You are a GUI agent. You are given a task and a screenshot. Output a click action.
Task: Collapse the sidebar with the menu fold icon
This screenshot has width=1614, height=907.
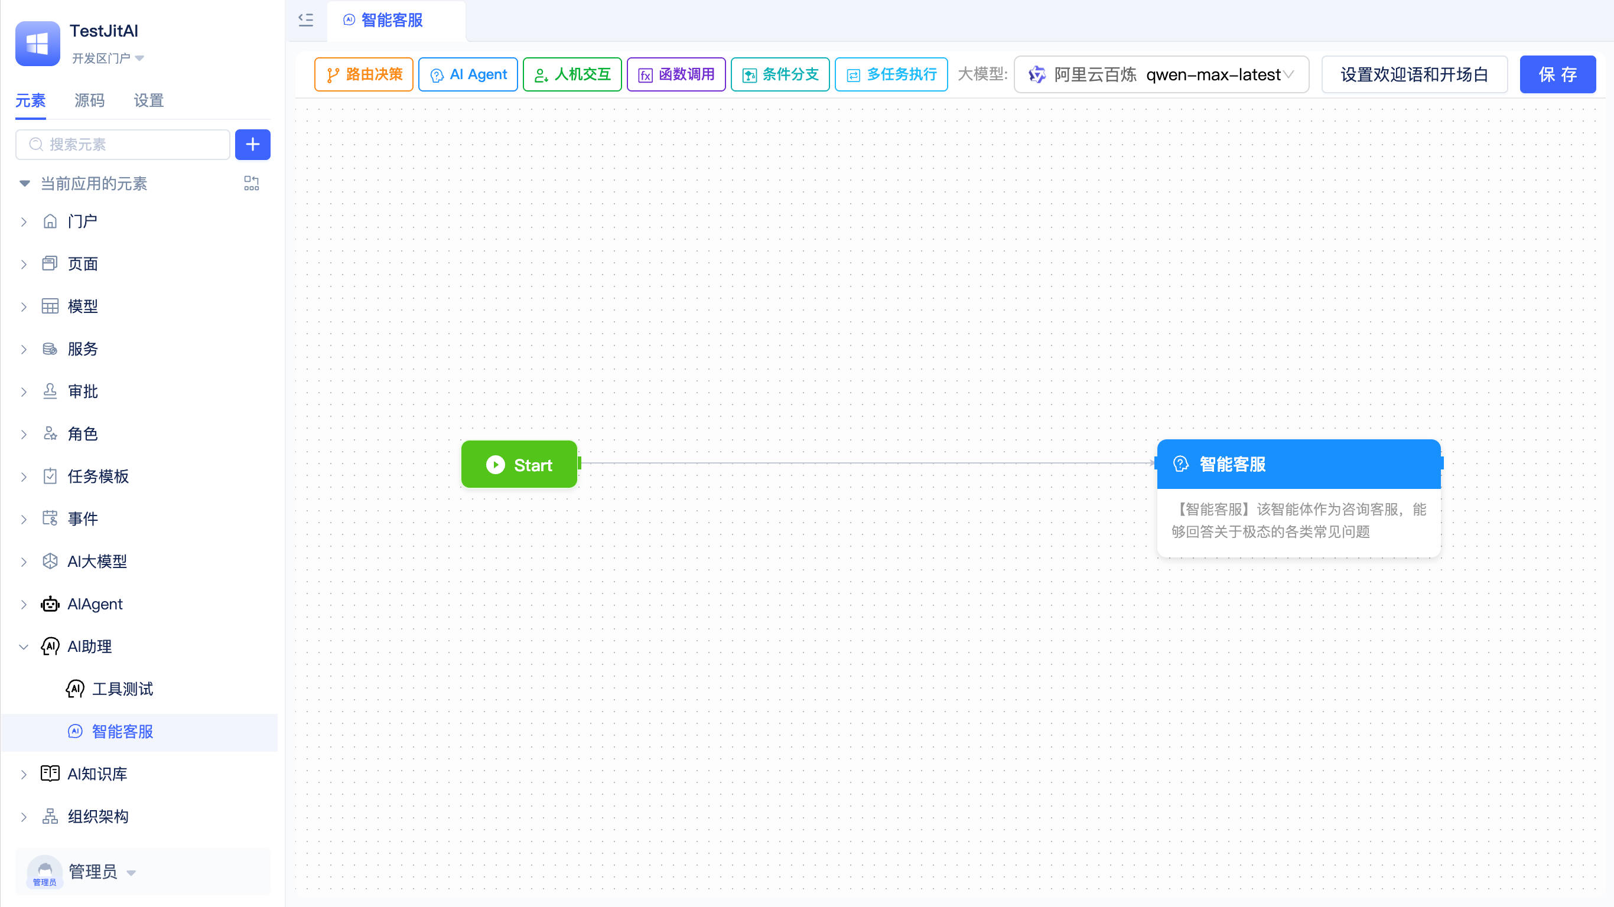click(x=306, y=20)
